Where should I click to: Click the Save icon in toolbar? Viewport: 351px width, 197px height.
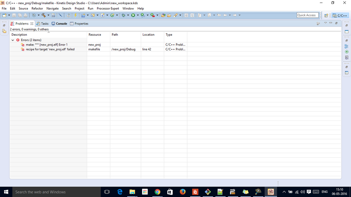click(14, 15)
